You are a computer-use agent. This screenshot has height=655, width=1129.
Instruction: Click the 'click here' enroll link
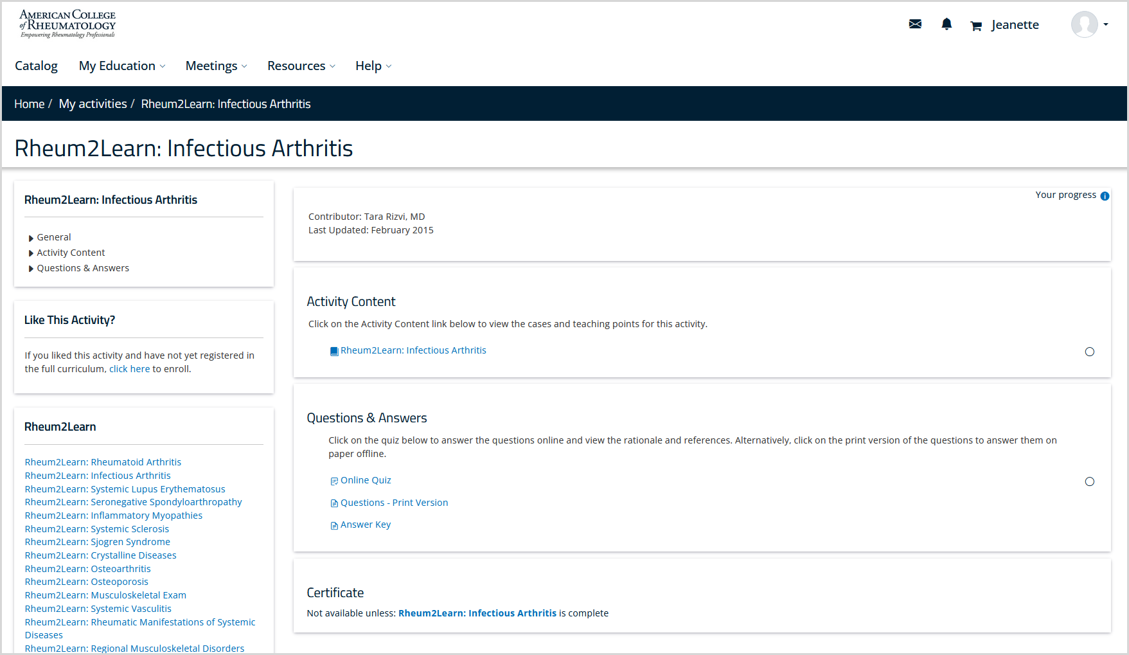pyautogui.click(x=130, y=369)
